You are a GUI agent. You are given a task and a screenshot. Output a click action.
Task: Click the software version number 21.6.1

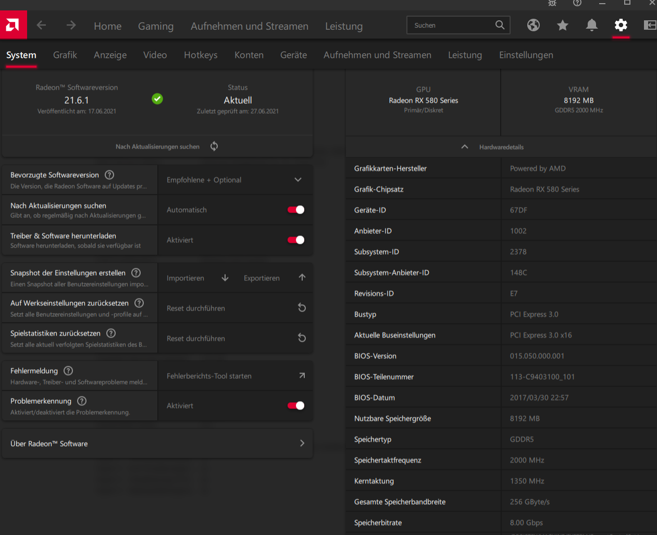(77, 100)
